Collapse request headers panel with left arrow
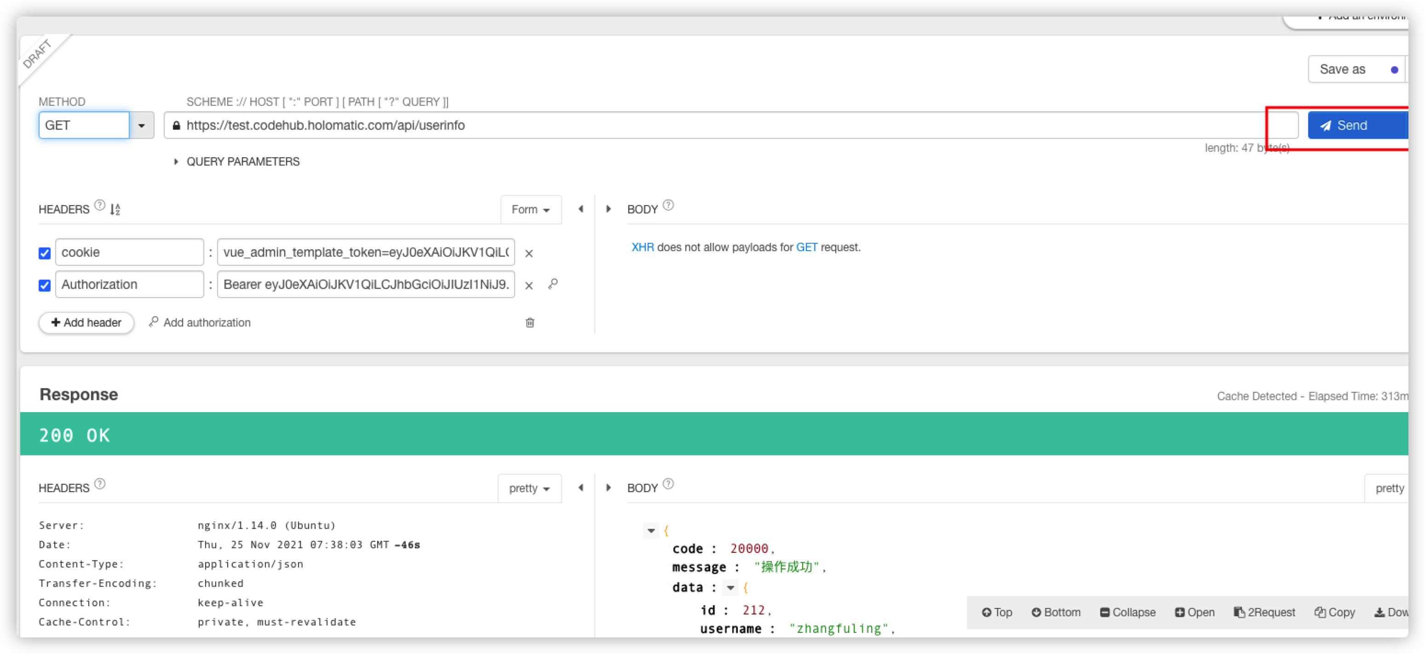The width and height of the screenshot is (1425, 654). pos(581,209)
